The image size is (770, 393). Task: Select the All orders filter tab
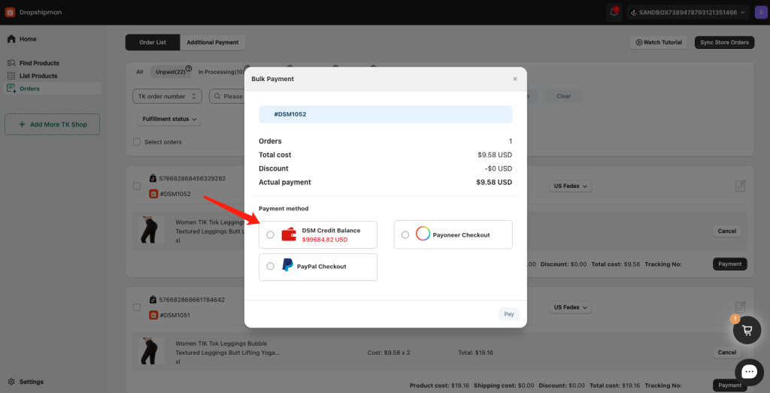tap(140, 72)
